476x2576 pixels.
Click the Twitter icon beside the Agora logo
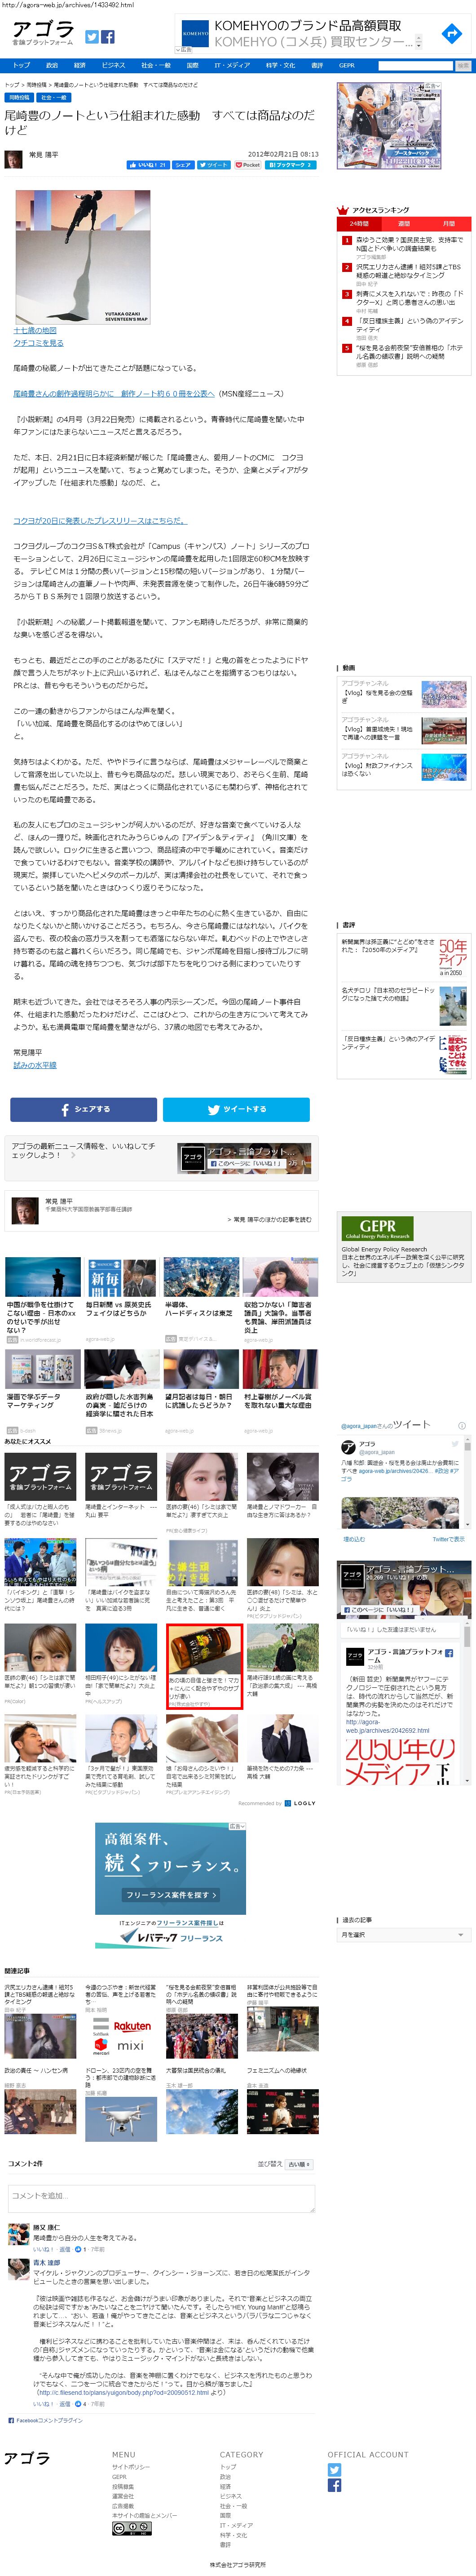click(92, 37)
